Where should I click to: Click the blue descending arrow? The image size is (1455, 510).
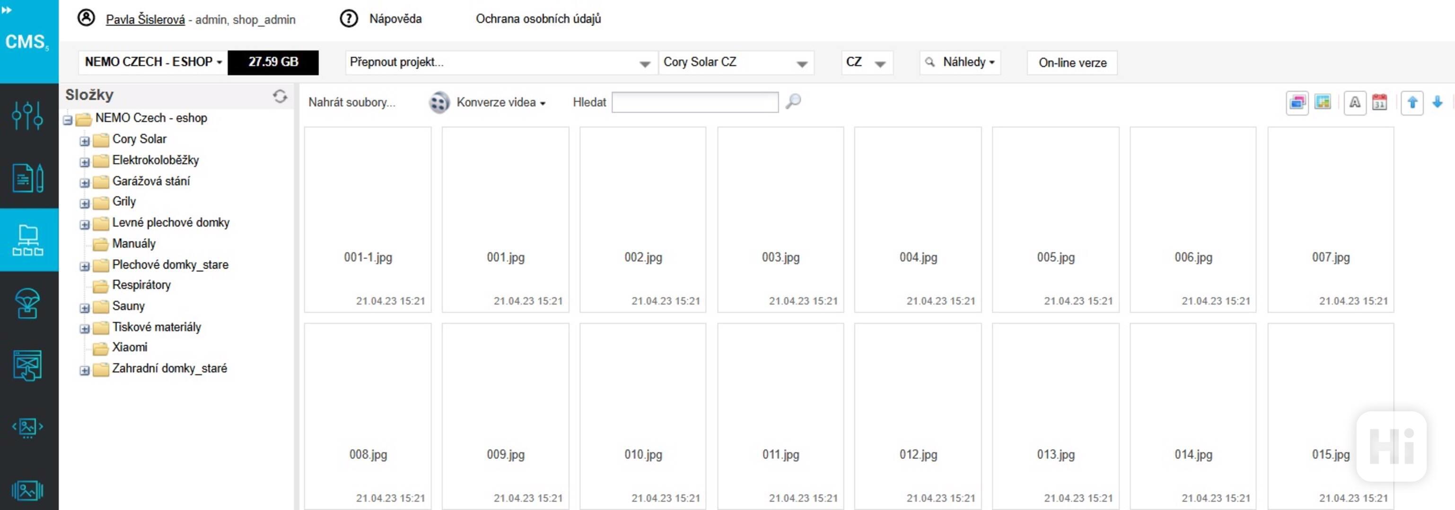[1437, 102]
